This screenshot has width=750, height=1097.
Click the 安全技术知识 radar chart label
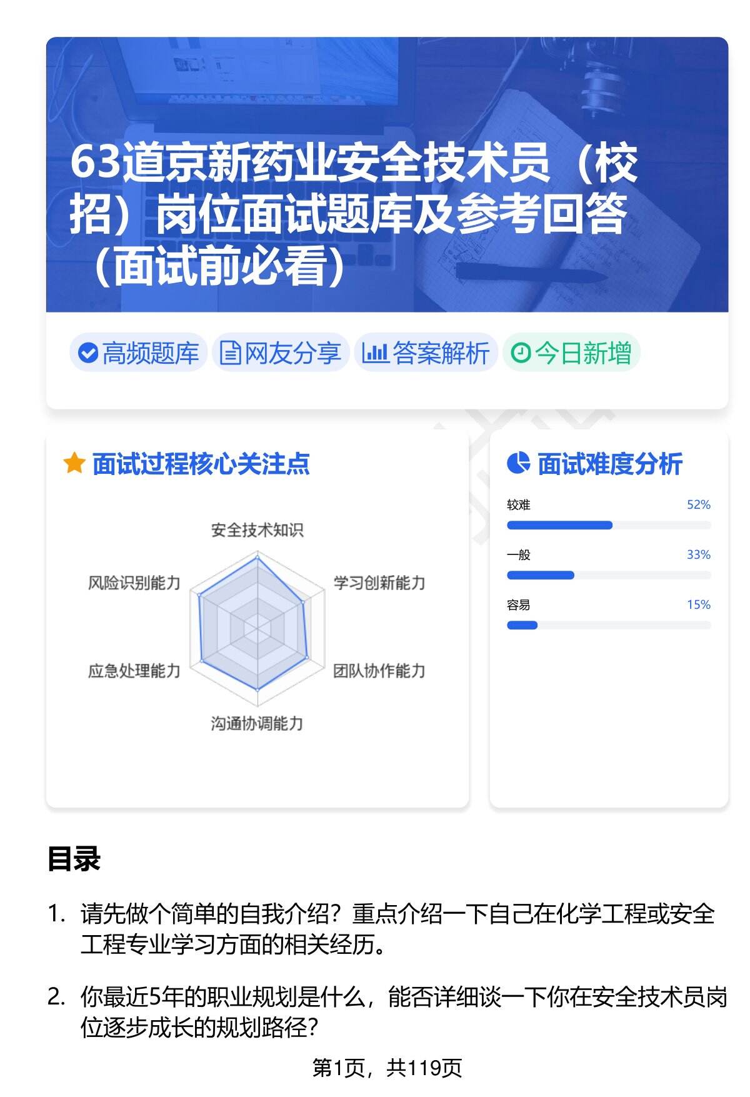257,530
